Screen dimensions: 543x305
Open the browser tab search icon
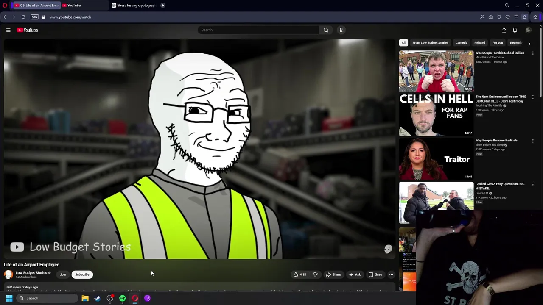point(507,6)
